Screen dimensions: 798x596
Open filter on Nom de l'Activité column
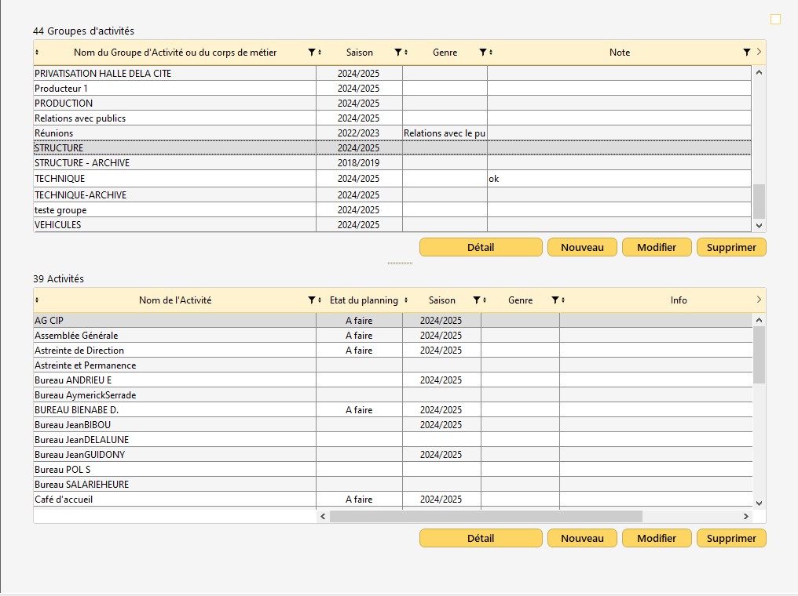[311, 300]
